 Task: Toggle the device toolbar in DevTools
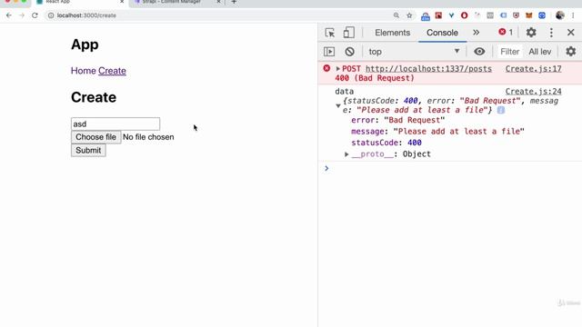[348, 33]
